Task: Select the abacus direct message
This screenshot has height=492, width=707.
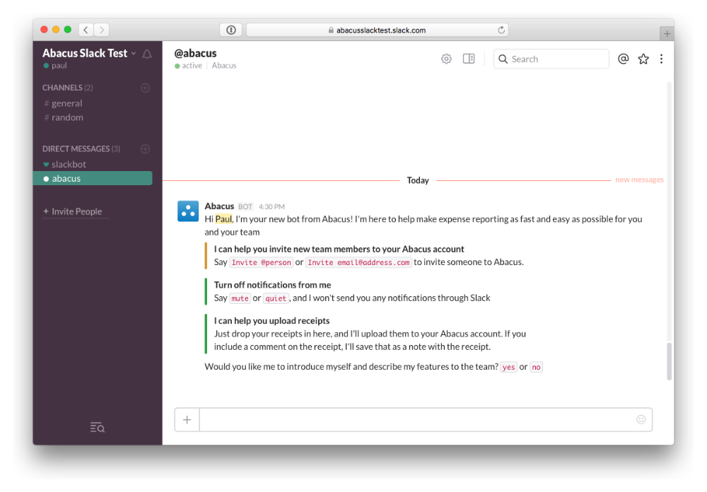Action: pyautogui.click(x=93, y=178)
